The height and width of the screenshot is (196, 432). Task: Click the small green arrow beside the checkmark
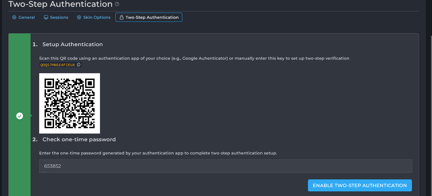pos(31,116)
